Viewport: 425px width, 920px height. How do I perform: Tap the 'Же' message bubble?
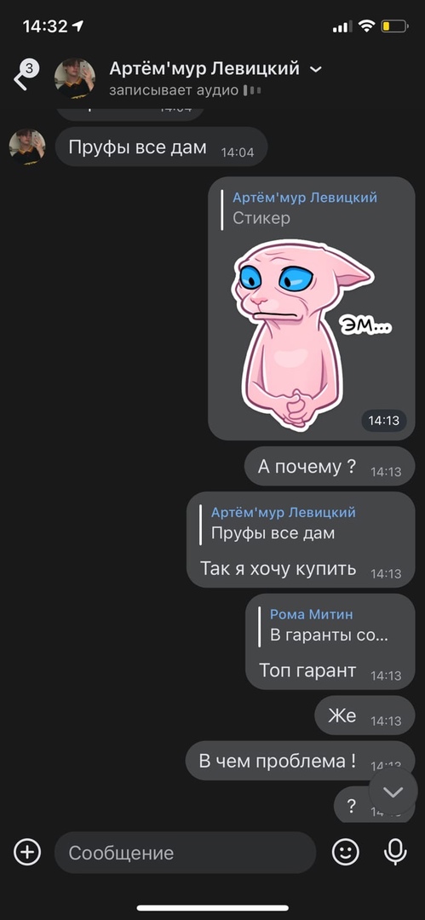tap(365, 716)
